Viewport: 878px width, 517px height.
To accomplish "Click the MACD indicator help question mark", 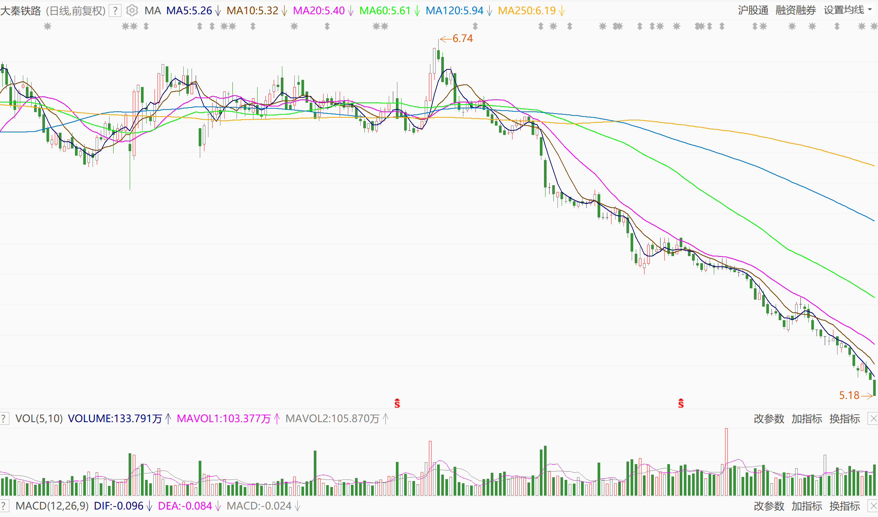I will pyautogui.click(x=4, y=506).
